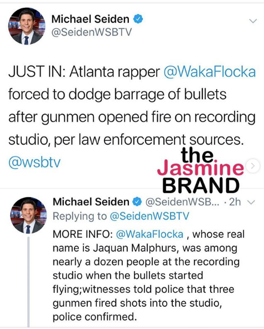Click the MORE INFO reply text body
264x329 pixels.
(148, 276)
